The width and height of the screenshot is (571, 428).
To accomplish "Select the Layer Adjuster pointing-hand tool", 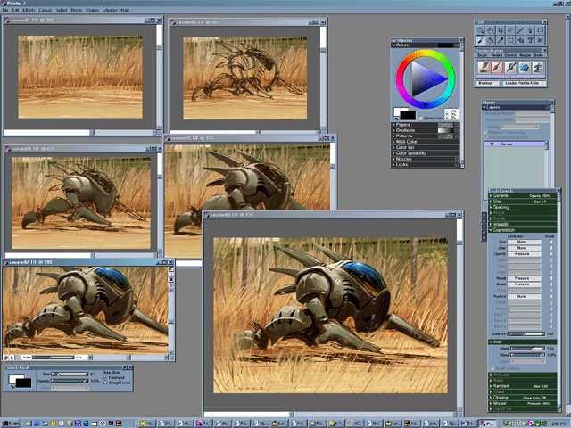I will (520, 40).
